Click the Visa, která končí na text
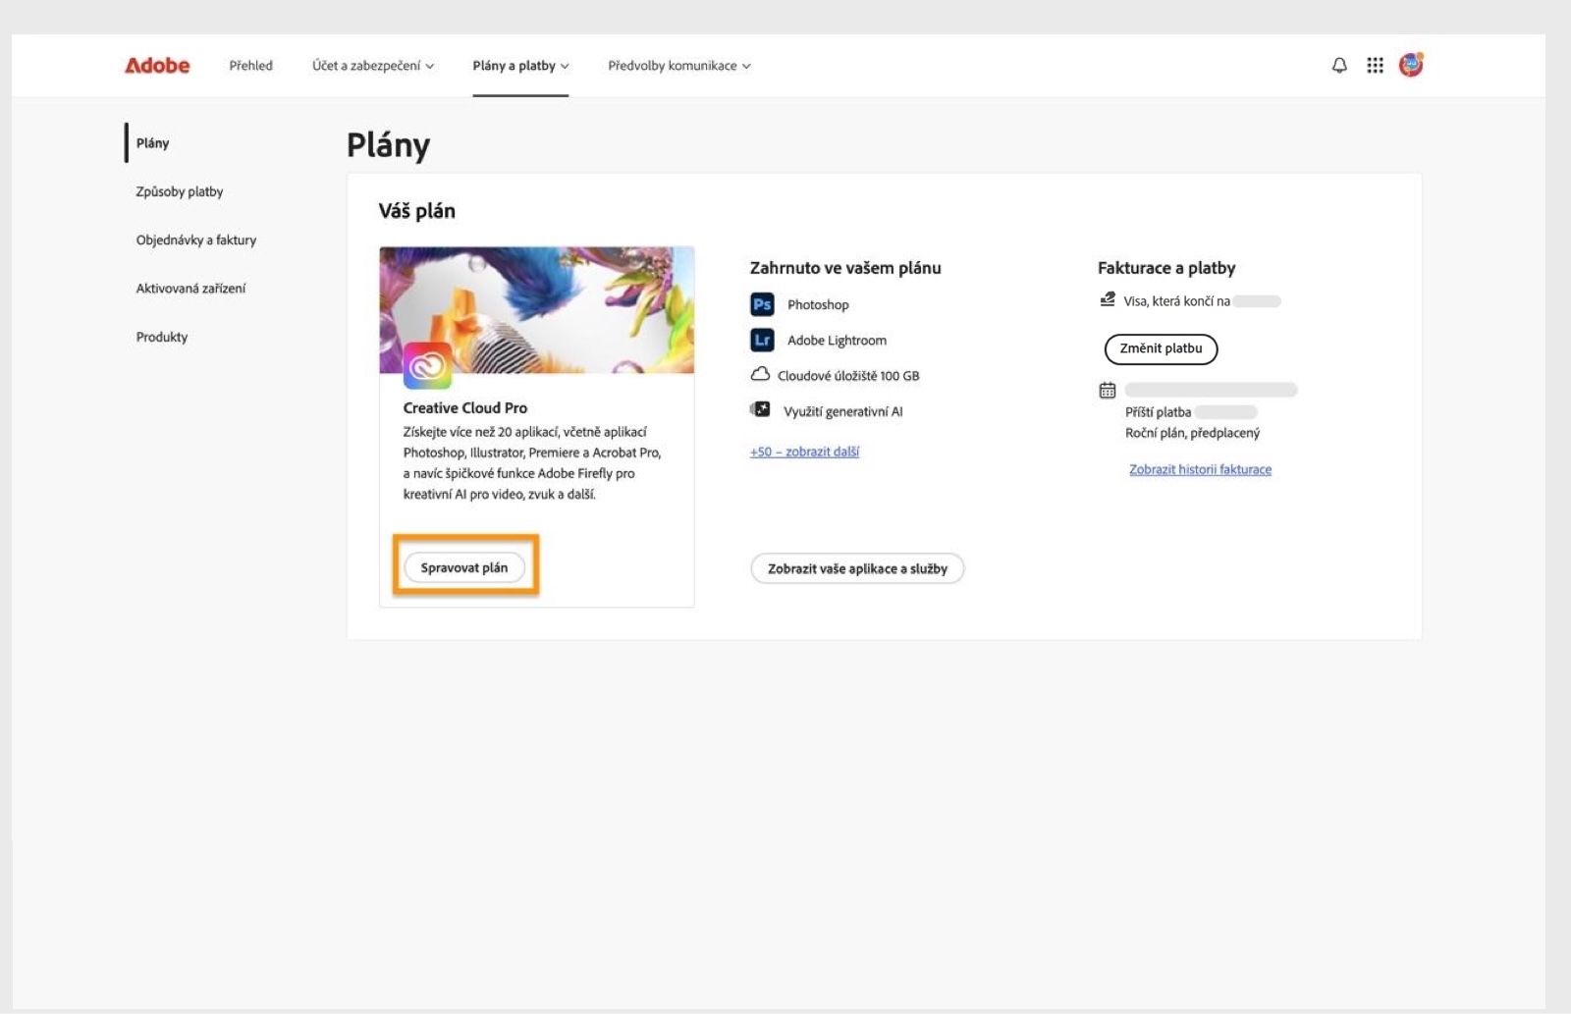 pos(1176,301)
